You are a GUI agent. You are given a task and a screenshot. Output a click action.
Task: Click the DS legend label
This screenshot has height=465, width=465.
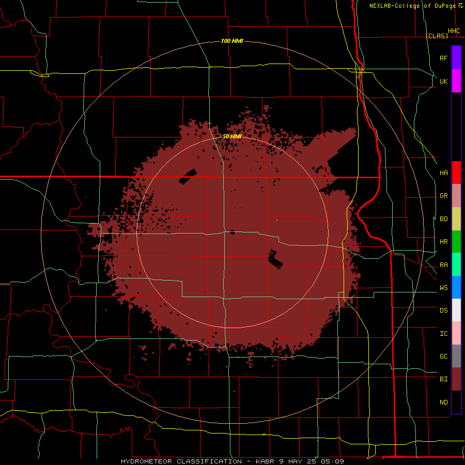point(443,311)
